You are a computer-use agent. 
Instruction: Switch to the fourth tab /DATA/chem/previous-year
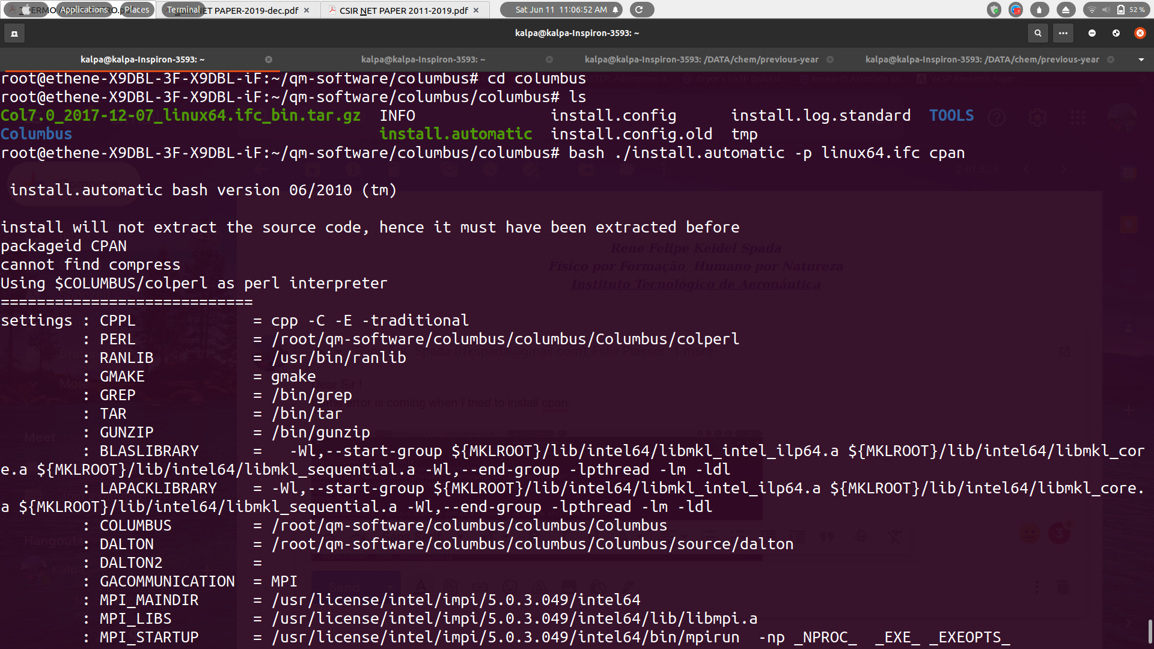coord(982,59)
